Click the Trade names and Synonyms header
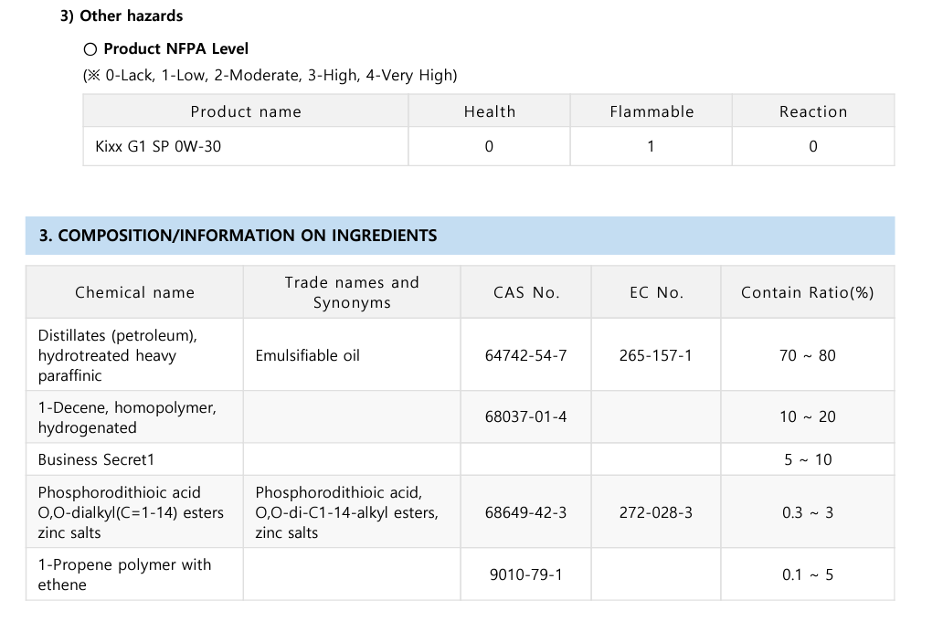 point(352,292)
